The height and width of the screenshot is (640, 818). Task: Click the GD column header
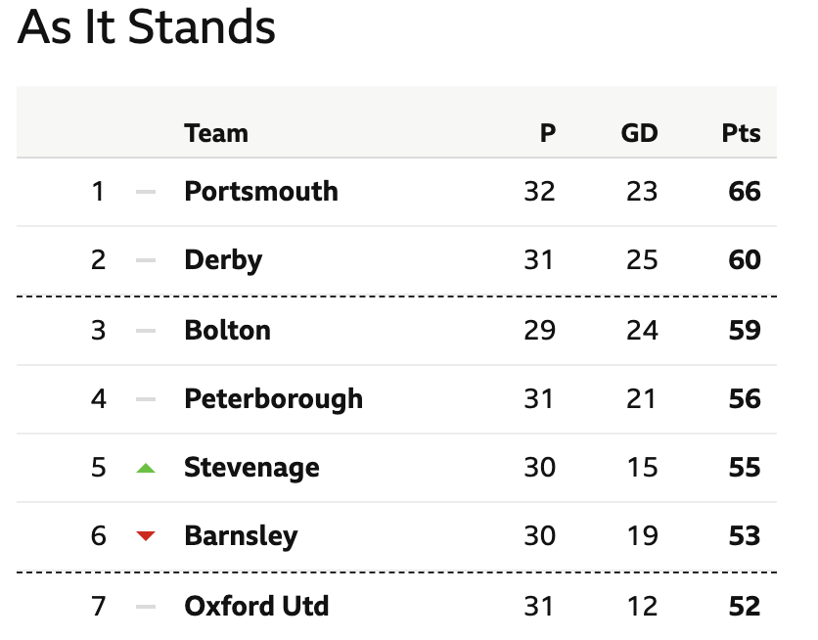click(639, 133)
